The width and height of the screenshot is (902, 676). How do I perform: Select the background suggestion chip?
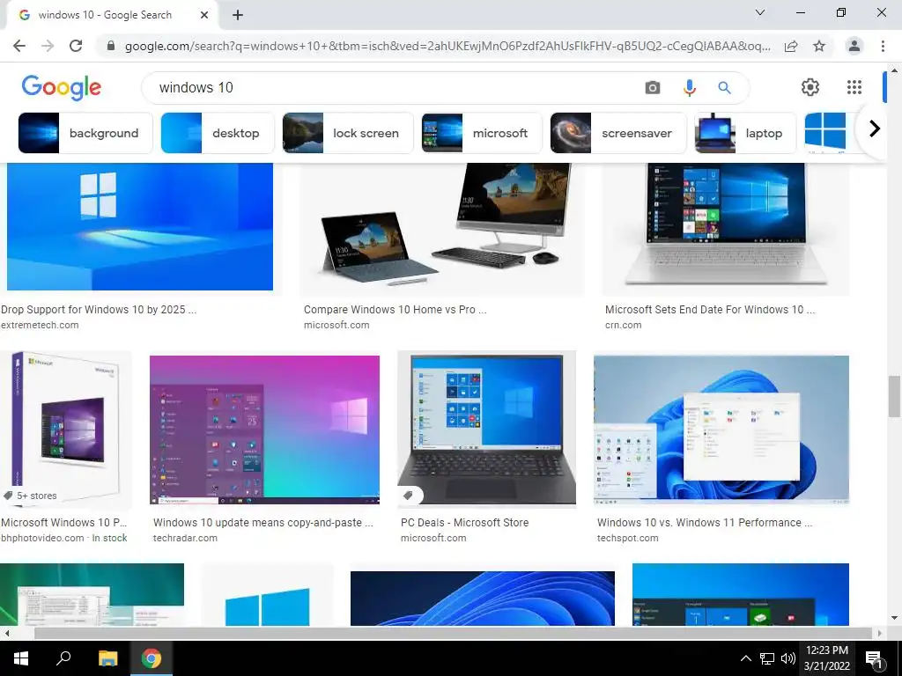click(x=85, y=133)
